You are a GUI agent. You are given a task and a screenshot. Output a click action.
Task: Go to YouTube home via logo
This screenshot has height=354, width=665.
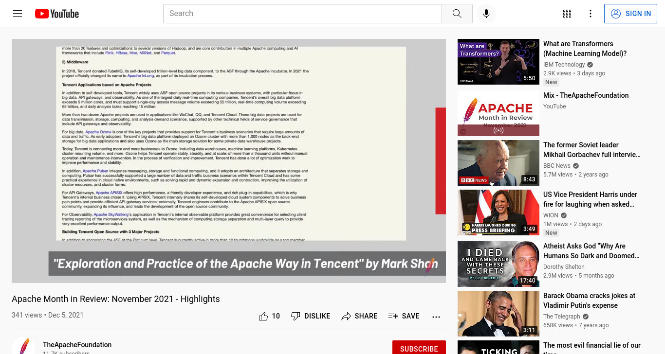point(57,14)
